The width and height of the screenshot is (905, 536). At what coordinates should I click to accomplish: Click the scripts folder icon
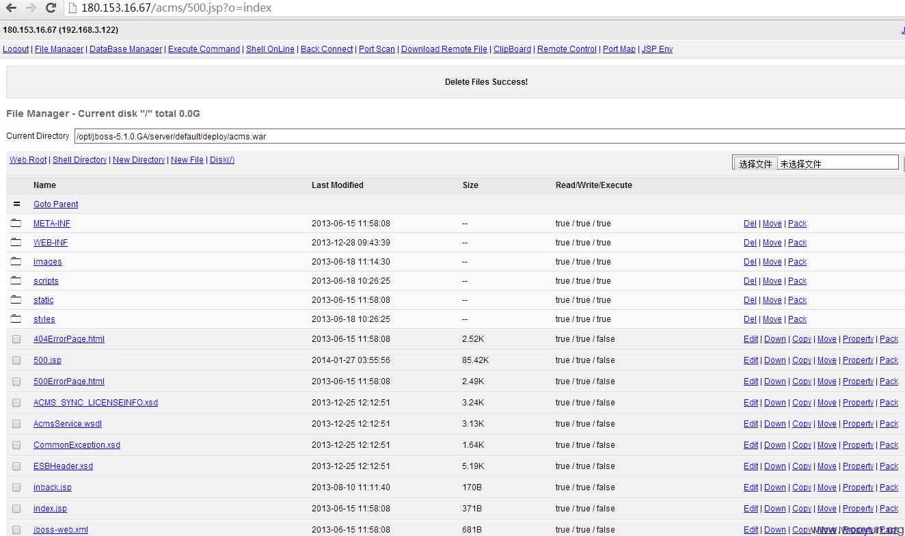(16, 280)
